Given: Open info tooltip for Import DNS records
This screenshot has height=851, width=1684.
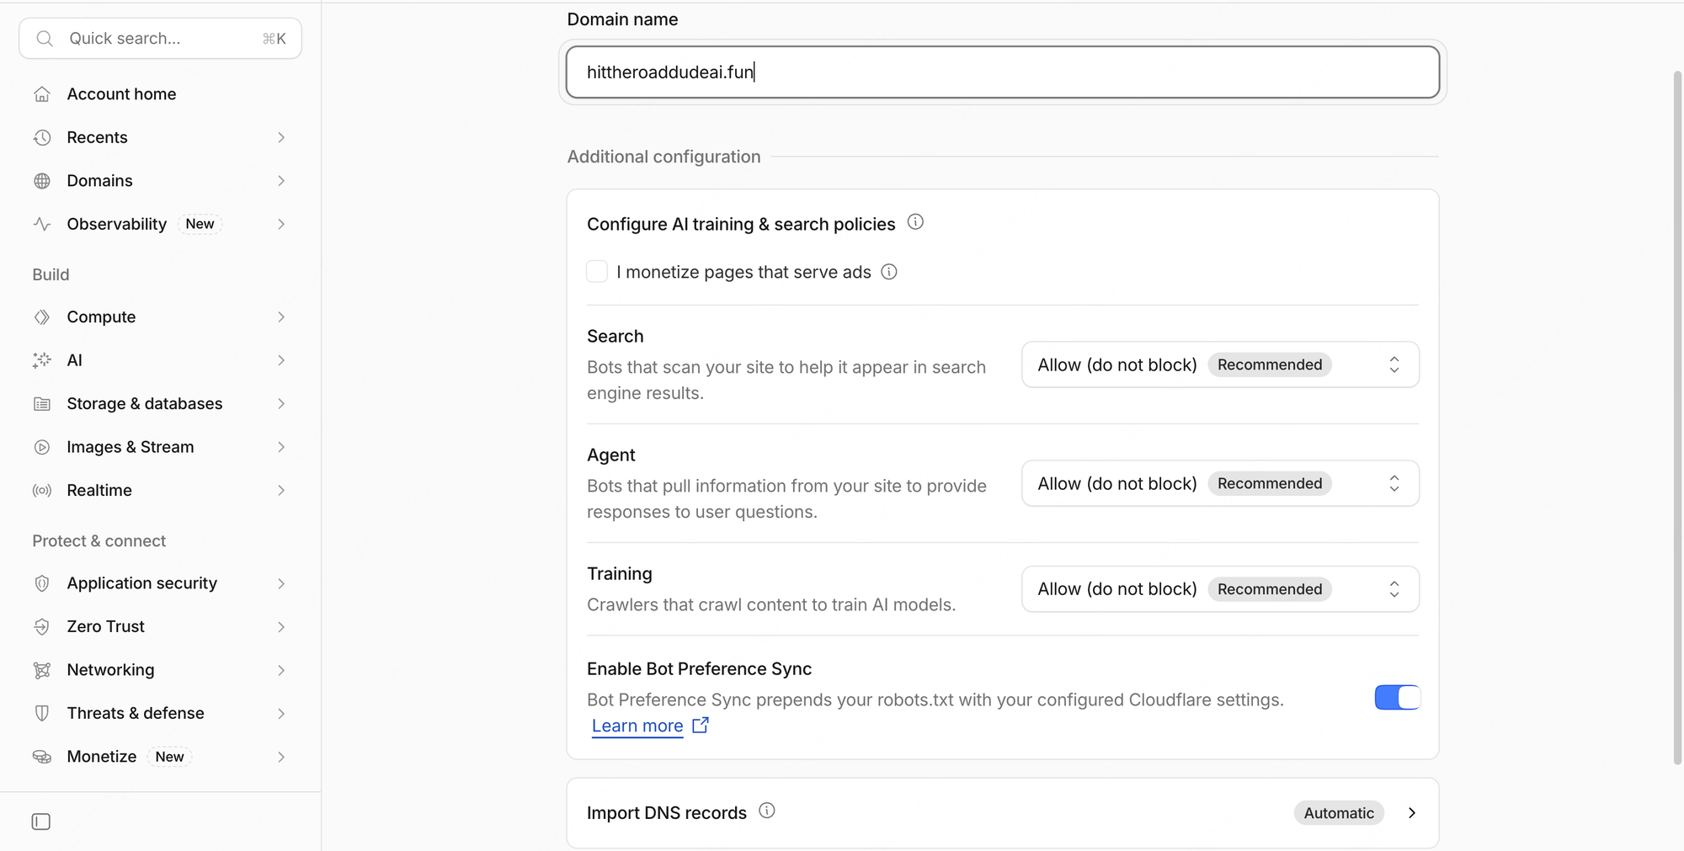Looking at the screenshot, I should tap(767, 811).
